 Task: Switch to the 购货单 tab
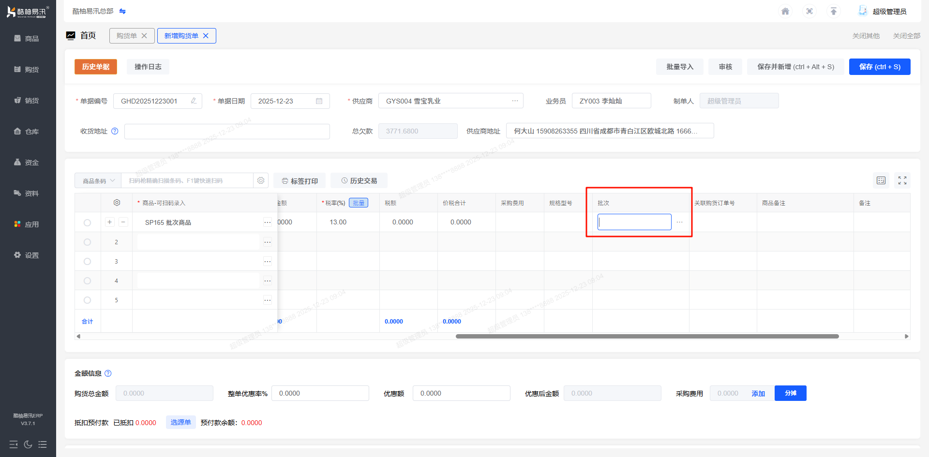pyautogui.click(x=127, y=36)
